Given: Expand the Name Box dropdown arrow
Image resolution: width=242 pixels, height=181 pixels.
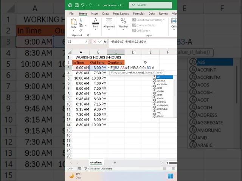Looking at the screenshot, I should [85, 42].
